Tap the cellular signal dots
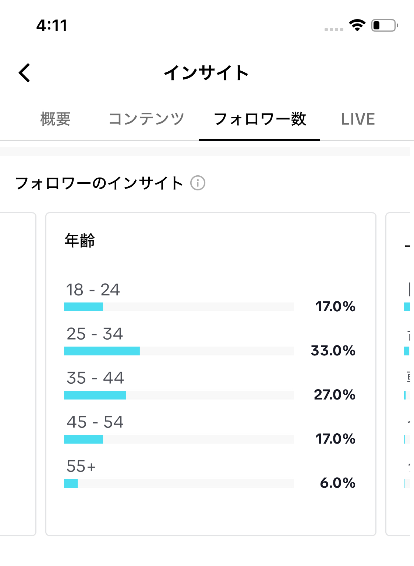 coord(334,29)
